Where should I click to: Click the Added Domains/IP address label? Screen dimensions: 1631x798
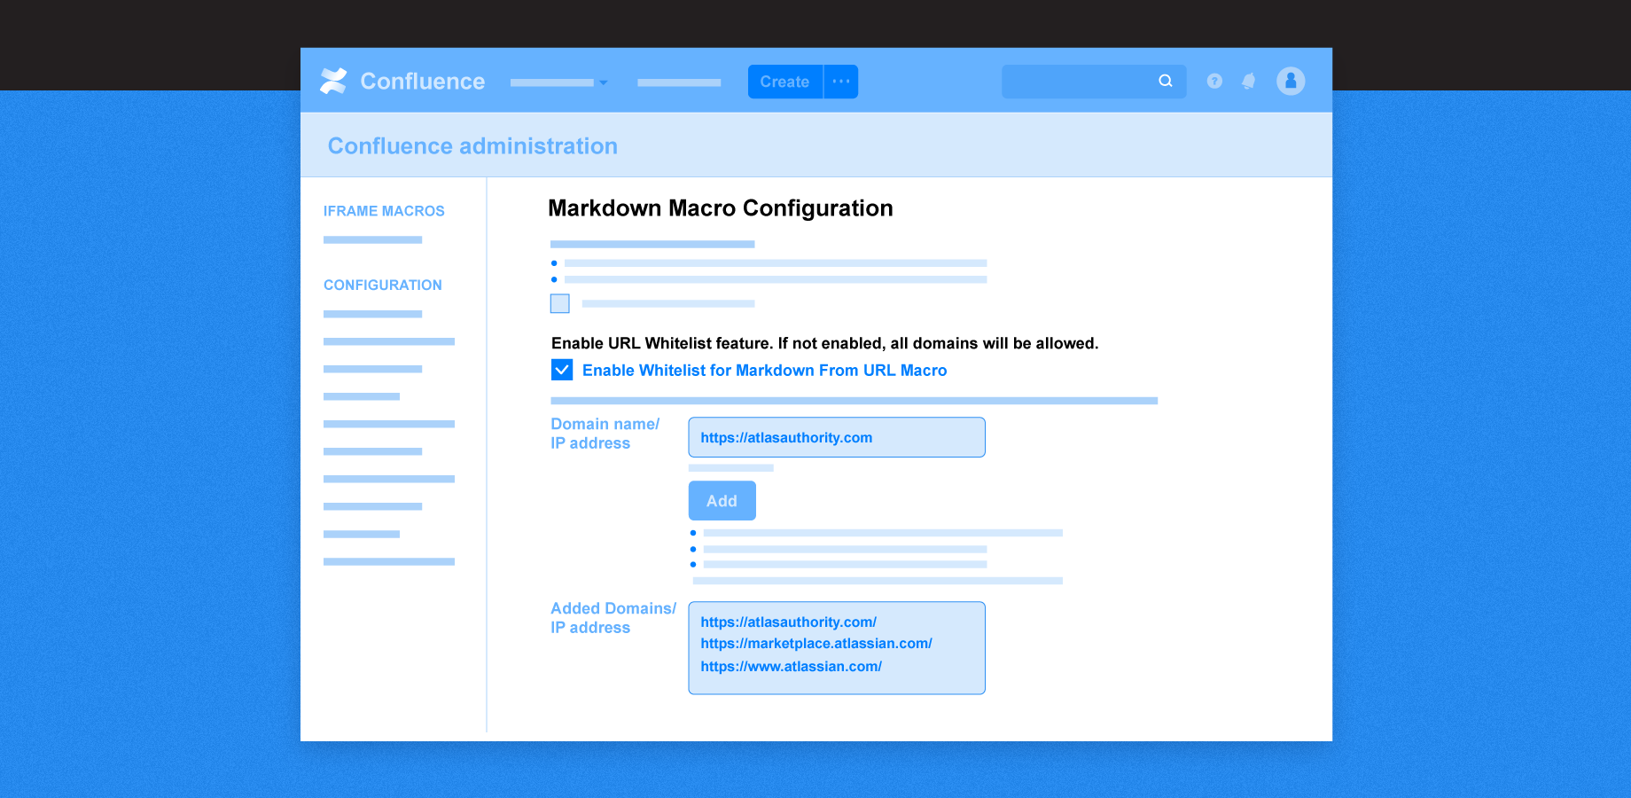[x=613, y=618]
